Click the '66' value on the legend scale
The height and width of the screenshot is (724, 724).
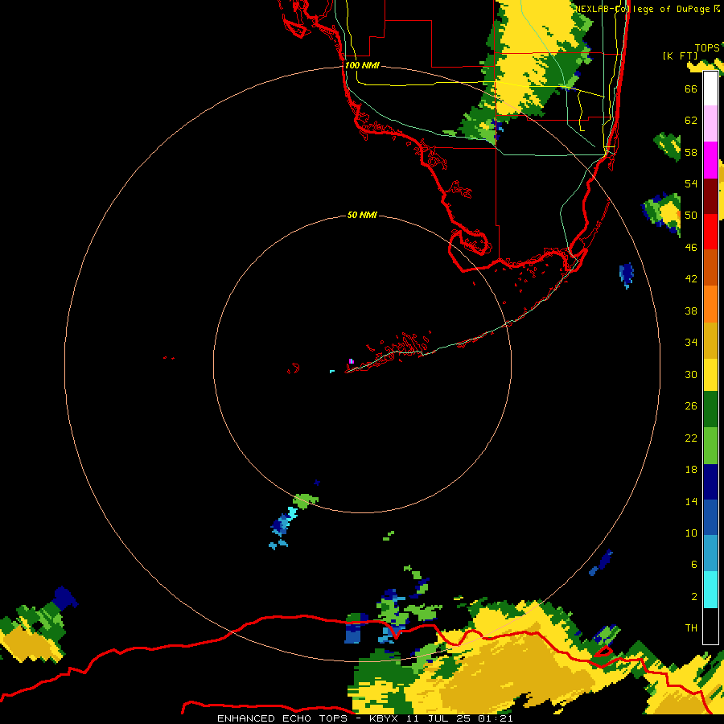coord(691,88)
